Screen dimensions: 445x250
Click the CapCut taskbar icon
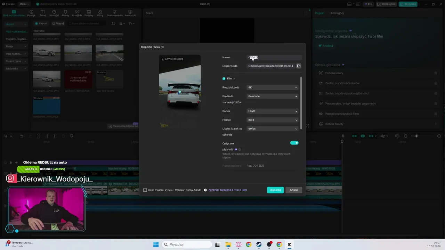(x=290, y=244)
